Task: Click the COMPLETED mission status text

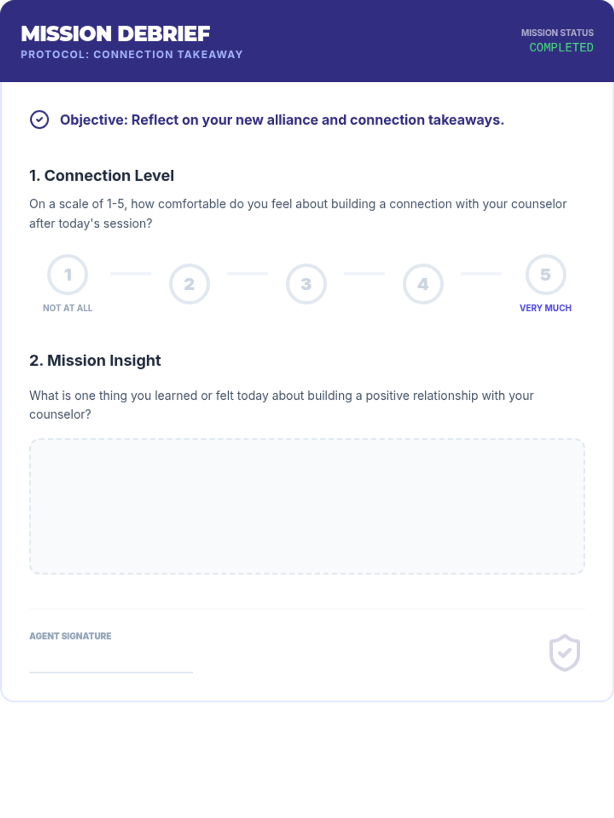Action: [x=561, y=48]
